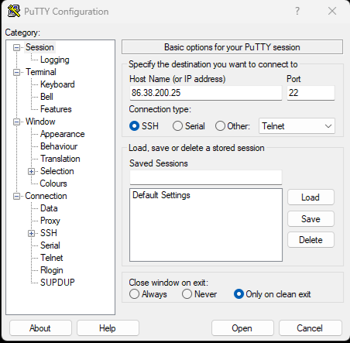Viewport: 350px width, 343px height.
Task: Open the Logging category
Action: coord(55,60)
